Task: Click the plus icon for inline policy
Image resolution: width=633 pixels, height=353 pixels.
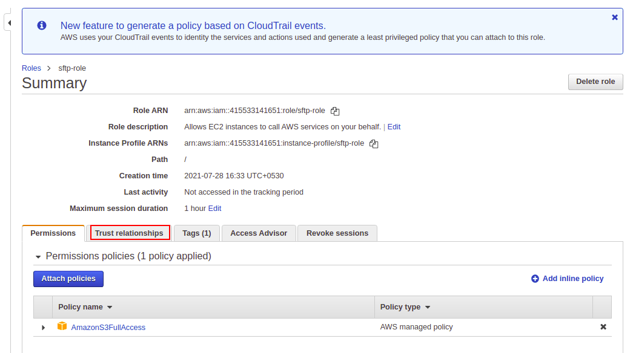Action: pyautogui.click(x=535, y=279)
